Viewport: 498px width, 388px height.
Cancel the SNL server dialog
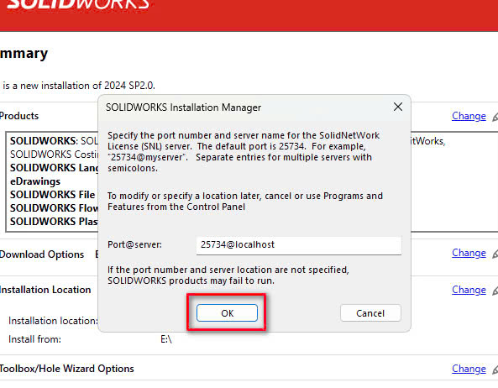tap(370, 313)
